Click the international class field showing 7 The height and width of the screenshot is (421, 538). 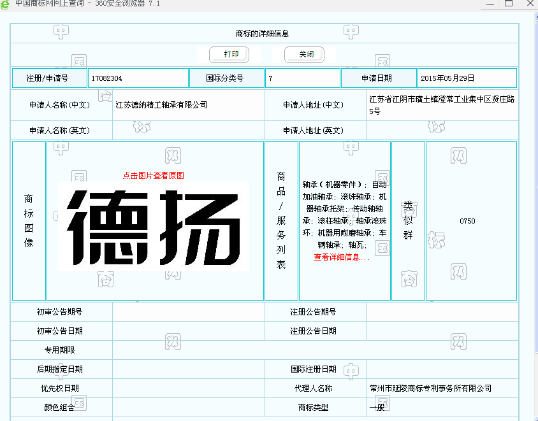point(302,78)
